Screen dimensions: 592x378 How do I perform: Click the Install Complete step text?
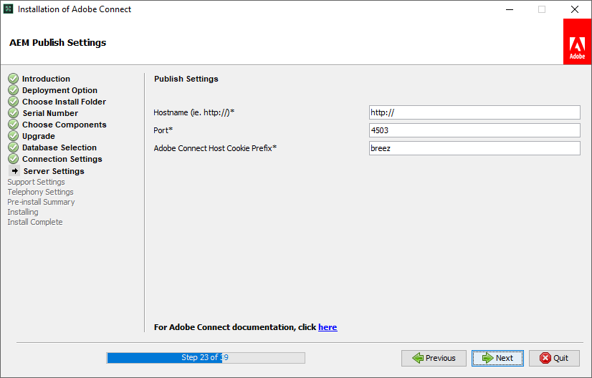click(35, 222)
